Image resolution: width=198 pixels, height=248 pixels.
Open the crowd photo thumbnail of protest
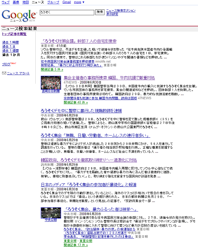tap(51, 83)
